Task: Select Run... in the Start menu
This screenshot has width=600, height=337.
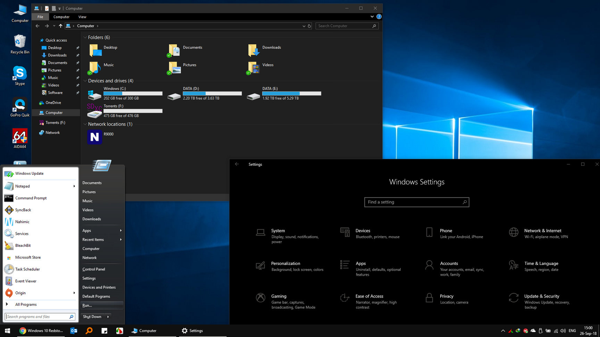Action: [x=102, y=305]
